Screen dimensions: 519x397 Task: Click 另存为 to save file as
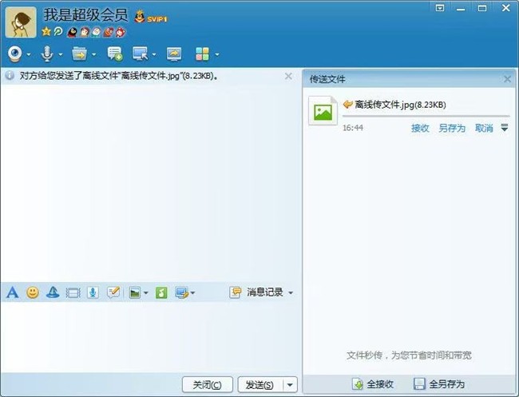[451, 129]
